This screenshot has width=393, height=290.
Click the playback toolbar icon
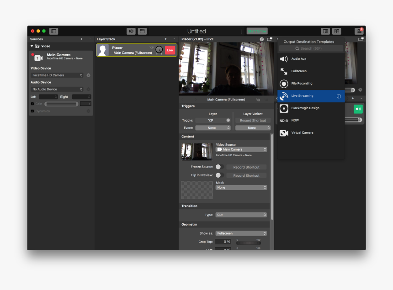(131, 32)
